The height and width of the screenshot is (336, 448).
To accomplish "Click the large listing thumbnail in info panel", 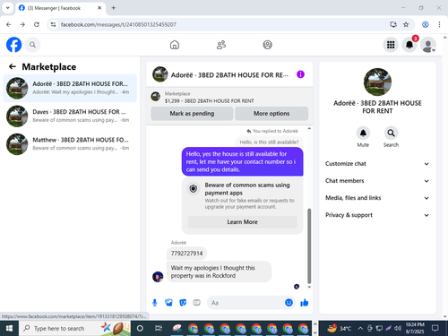I will coord(377,82).
